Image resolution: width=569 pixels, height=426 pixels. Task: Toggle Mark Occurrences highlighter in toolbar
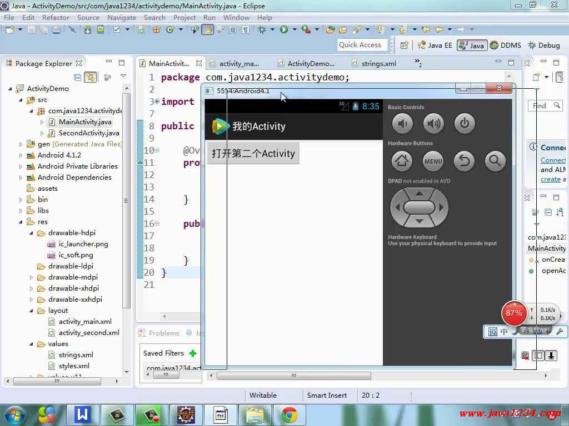pos(208,30)
